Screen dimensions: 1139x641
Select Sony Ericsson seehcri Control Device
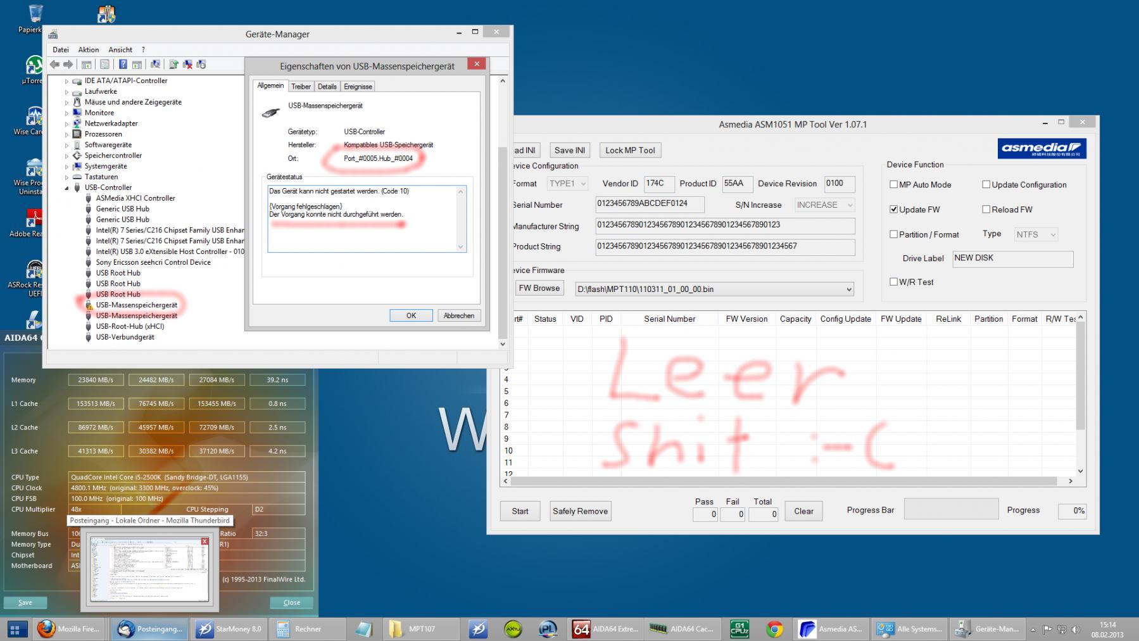click(x=153, y=262)
